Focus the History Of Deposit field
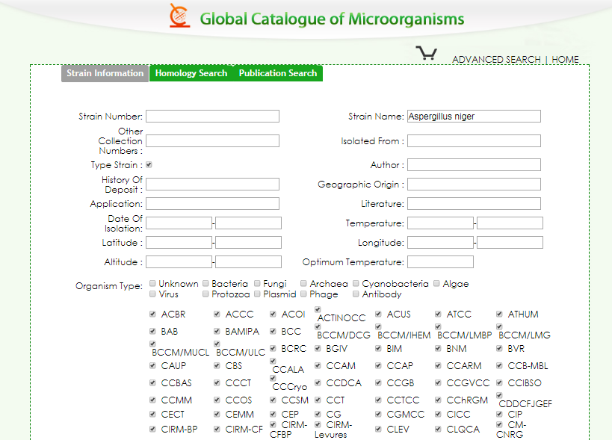 coord(212,184)
